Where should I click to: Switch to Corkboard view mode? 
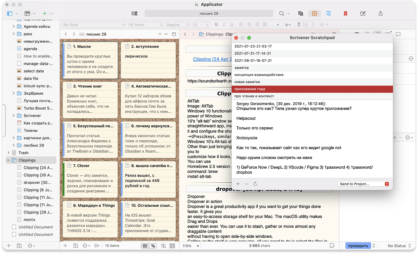[314, 13]
